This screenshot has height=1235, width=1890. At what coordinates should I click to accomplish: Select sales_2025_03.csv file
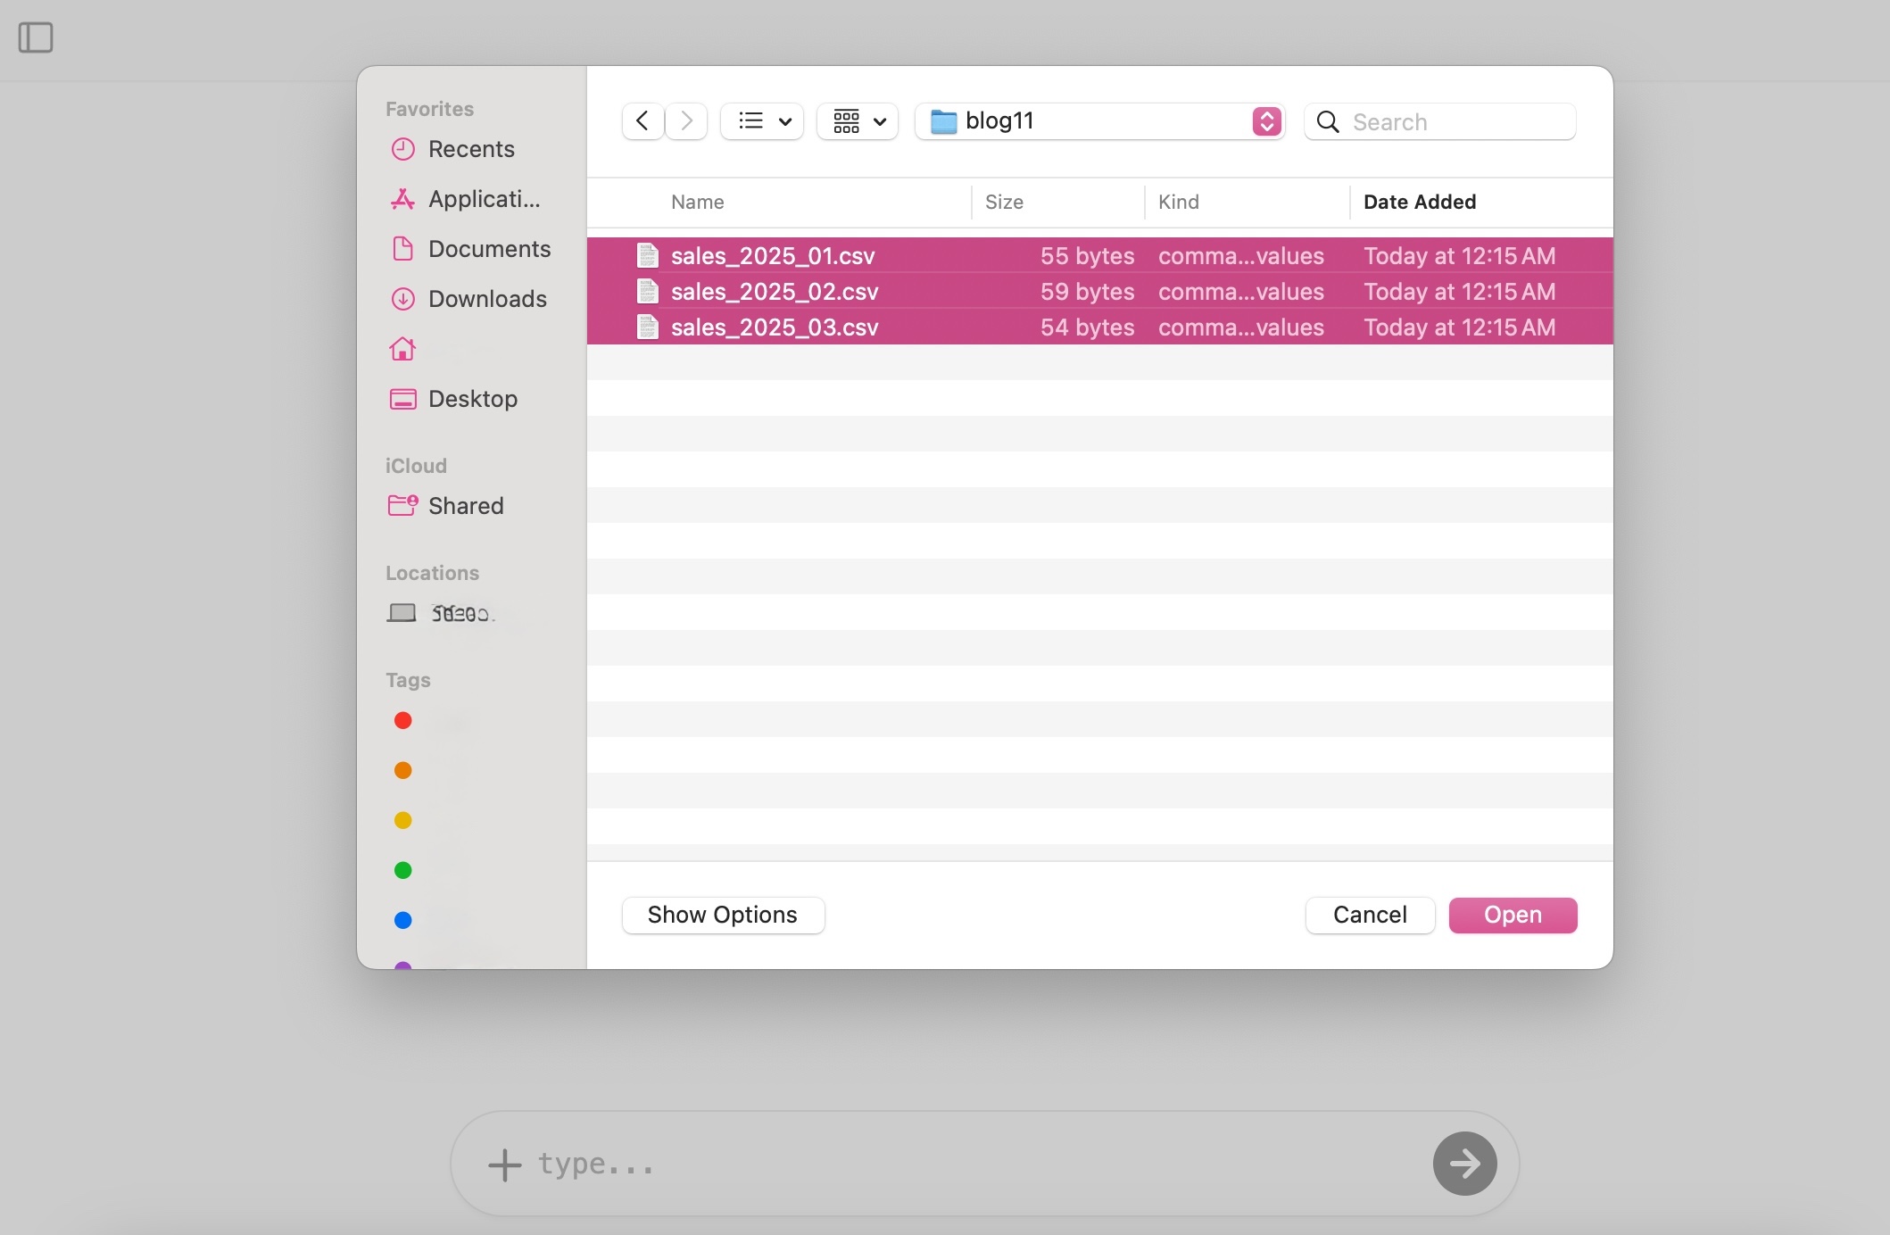pos(1099,327)
